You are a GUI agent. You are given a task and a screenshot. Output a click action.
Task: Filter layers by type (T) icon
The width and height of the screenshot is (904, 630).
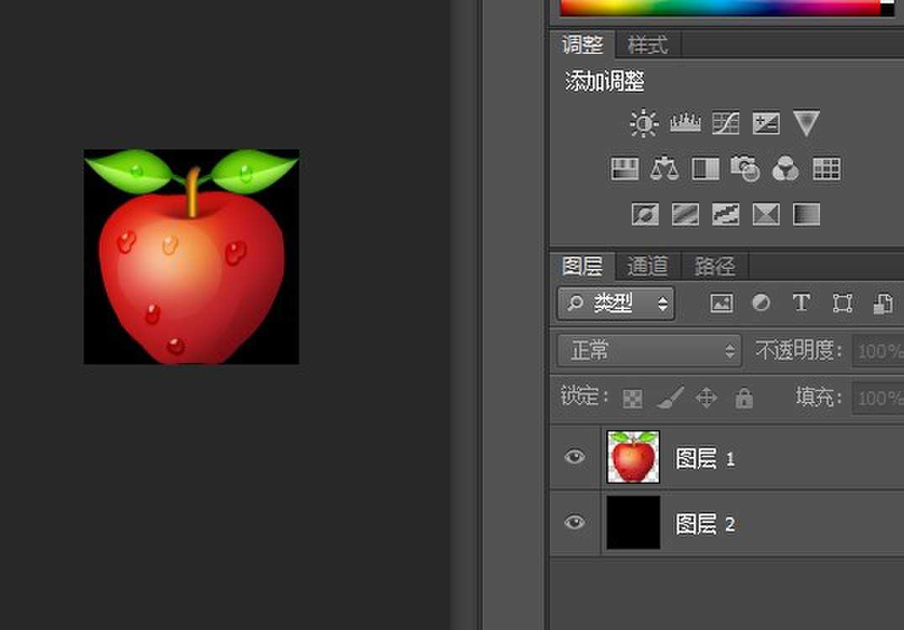tap(801, 302)
